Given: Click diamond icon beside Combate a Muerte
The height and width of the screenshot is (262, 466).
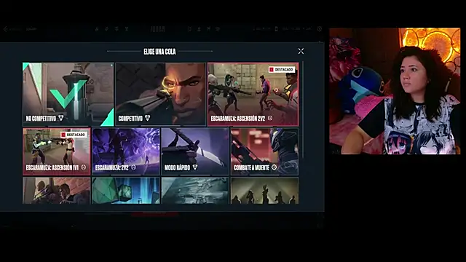Looking at the screenshot, I should pos(274,167).
